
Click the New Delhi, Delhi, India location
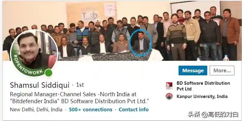click(x=36, y=110)
